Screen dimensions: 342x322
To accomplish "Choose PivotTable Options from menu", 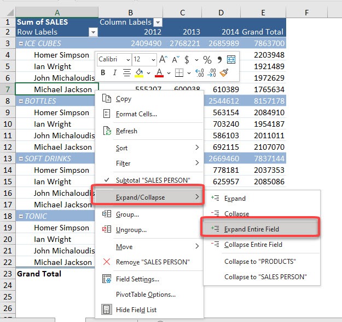I will click(149, 294).
